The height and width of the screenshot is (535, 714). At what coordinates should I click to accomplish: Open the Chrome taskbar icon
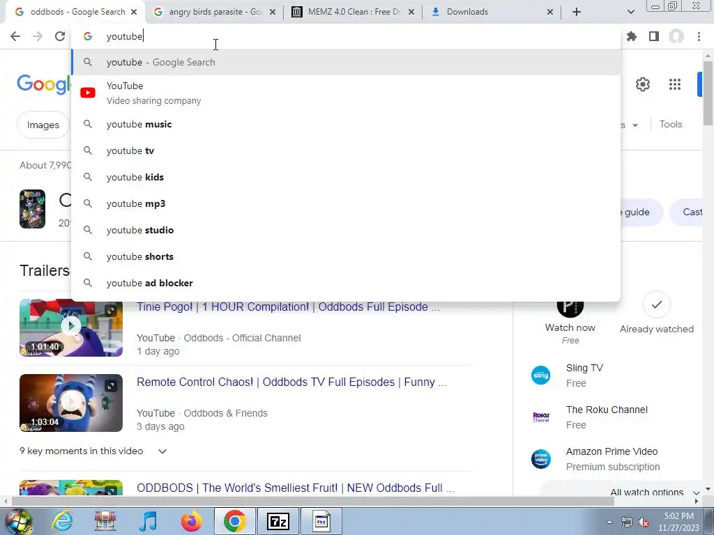[234, 521]
